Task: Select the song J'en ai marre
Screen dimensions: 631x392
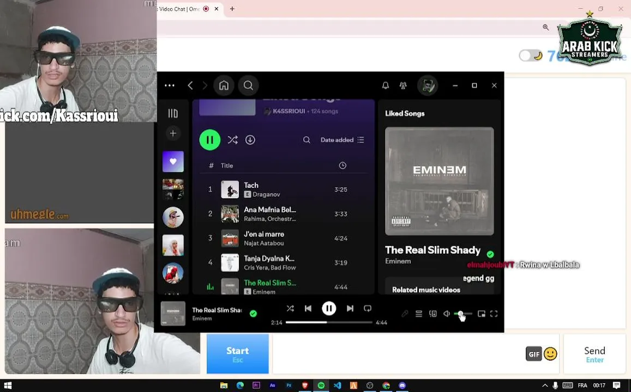Action: (x=284, y=238)
